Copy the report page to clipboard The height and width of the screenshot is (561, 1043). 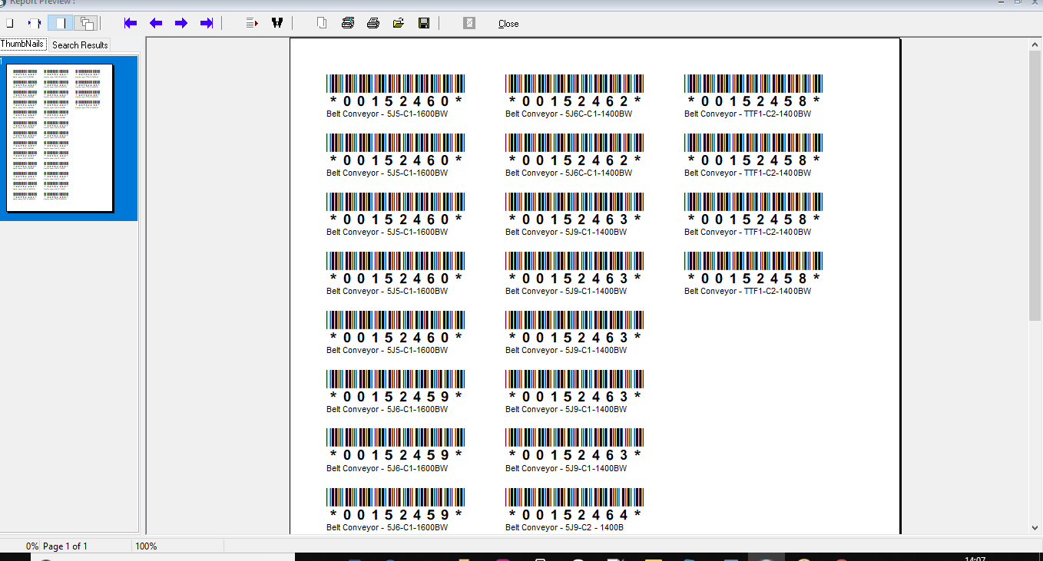pyautogui.click(x=322, y=23)
